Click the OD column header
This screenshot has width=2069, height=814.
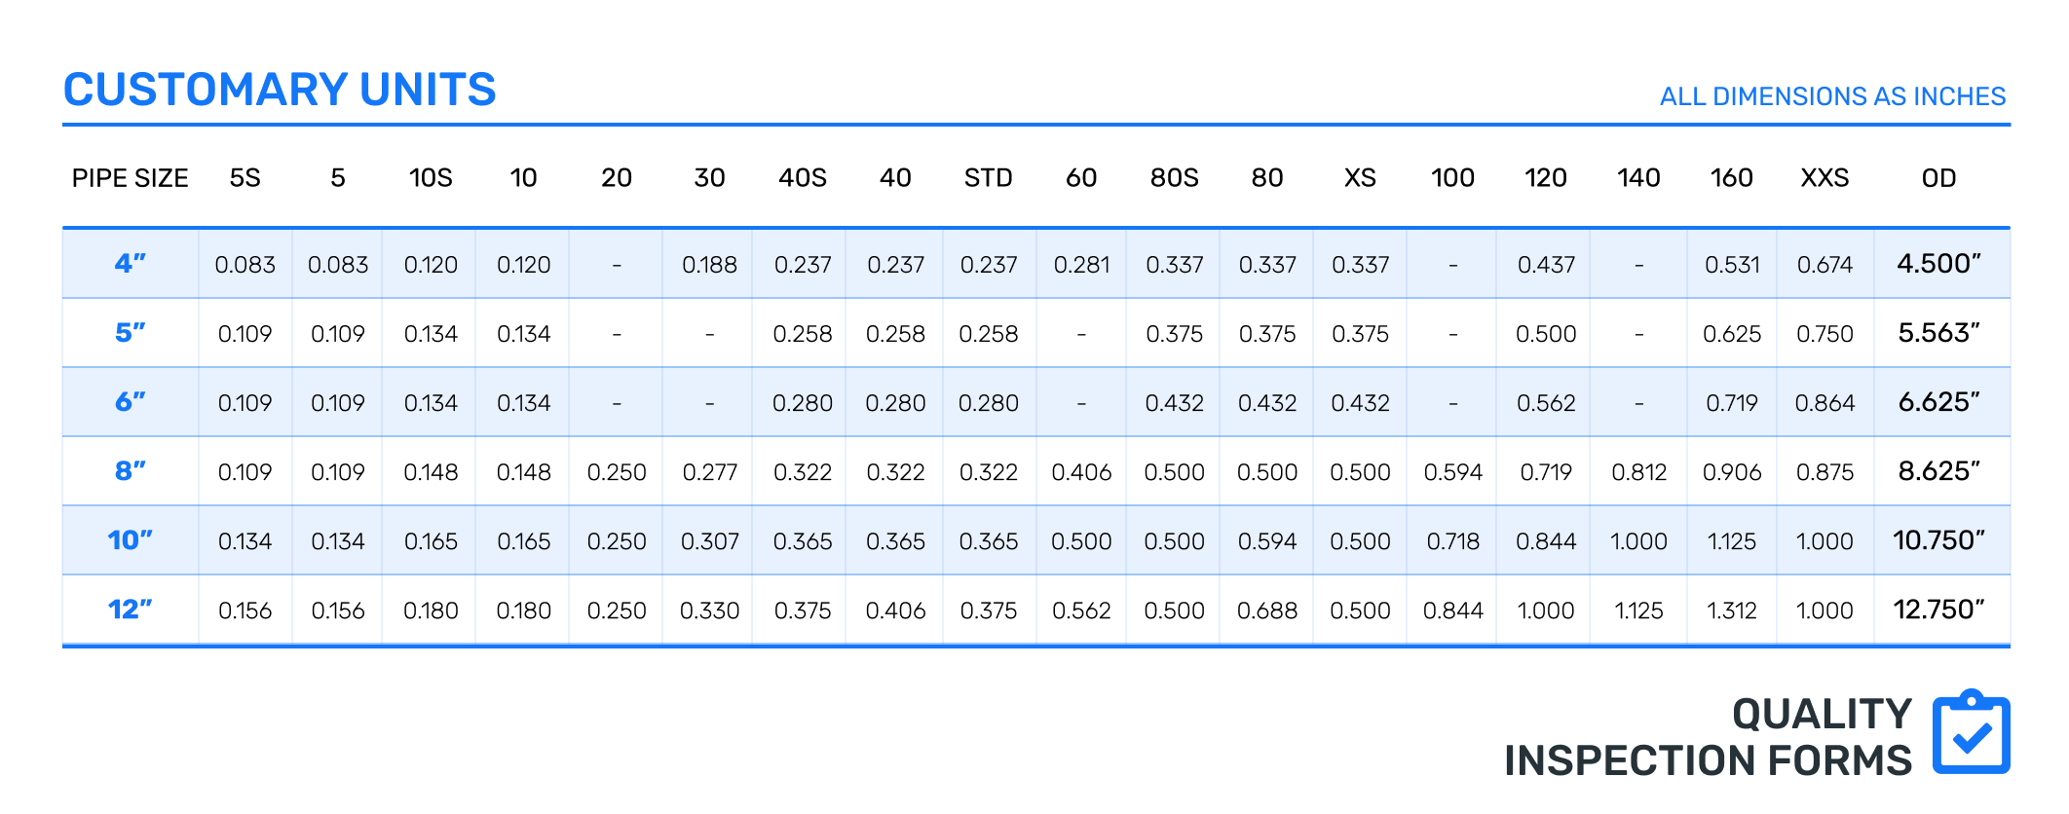1938,178
